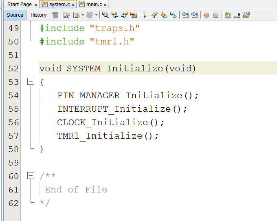Click the Back navigation icon
This screenshot has width=277, height=221.
(77, 15)
